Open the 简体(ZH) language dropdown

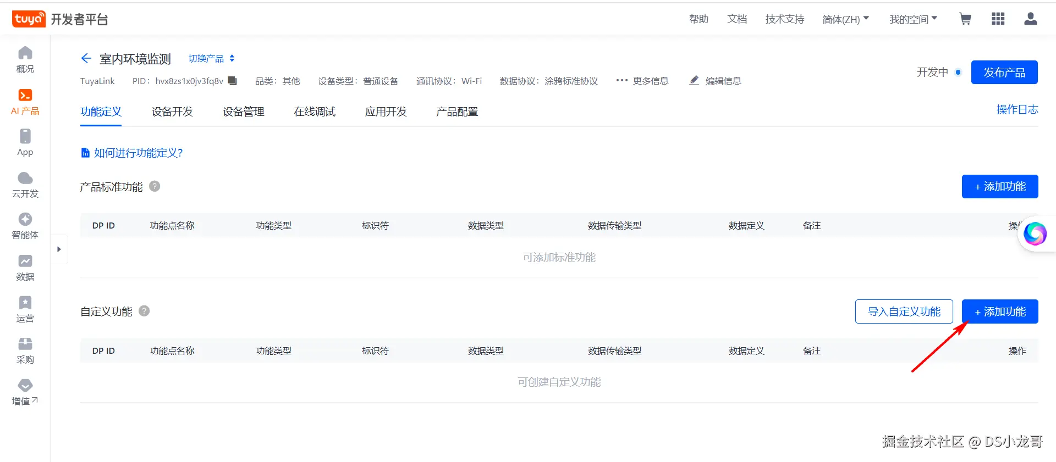[846, 19]
